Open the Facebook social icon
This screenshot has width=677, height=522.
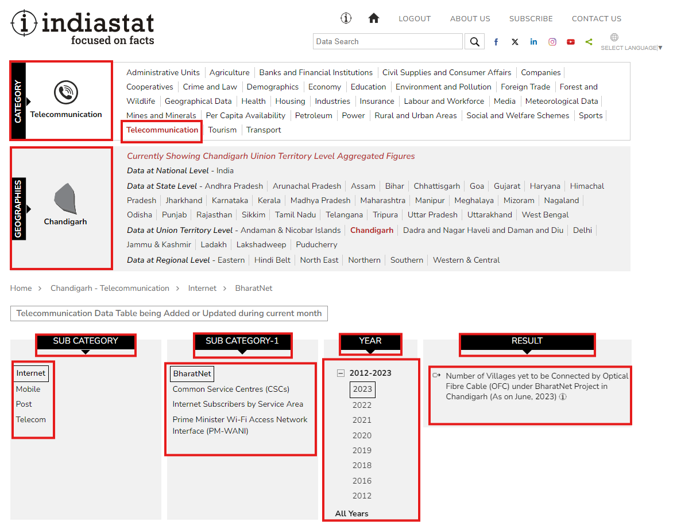(x=496, y=42)
